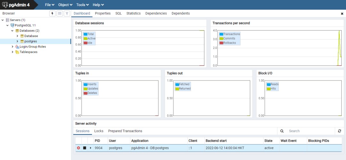Click the Client column header
Screen dimensions: 346x160
[196, 141]
